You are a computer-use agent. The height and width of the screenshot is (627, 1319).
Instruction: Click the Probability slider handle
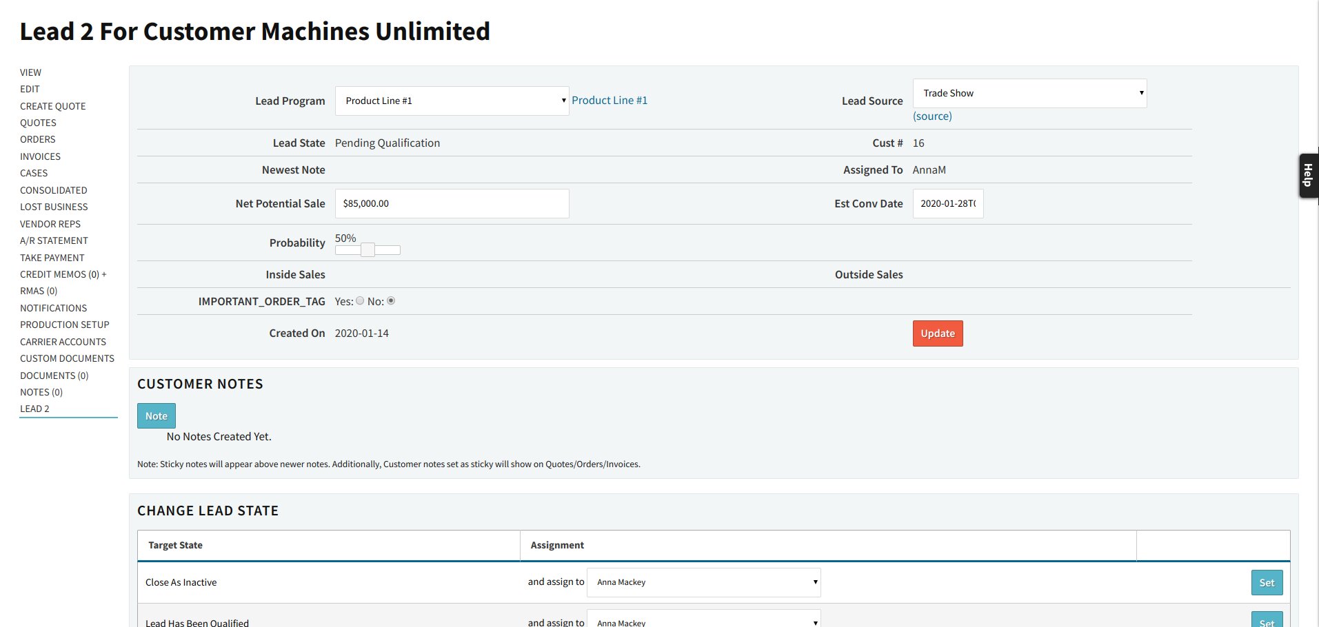coord(367,249)
